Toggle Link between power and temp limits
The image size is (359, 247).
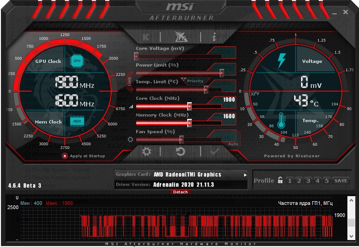(x=130, y=81)
